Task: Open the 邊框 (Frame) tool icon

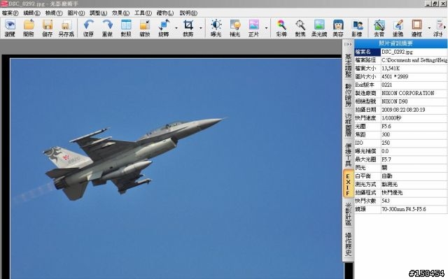Action: 416,28
